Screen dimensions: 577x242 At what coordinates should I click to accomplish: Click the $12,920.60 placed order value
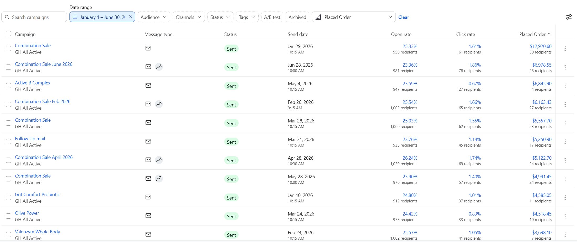point(541,46)
